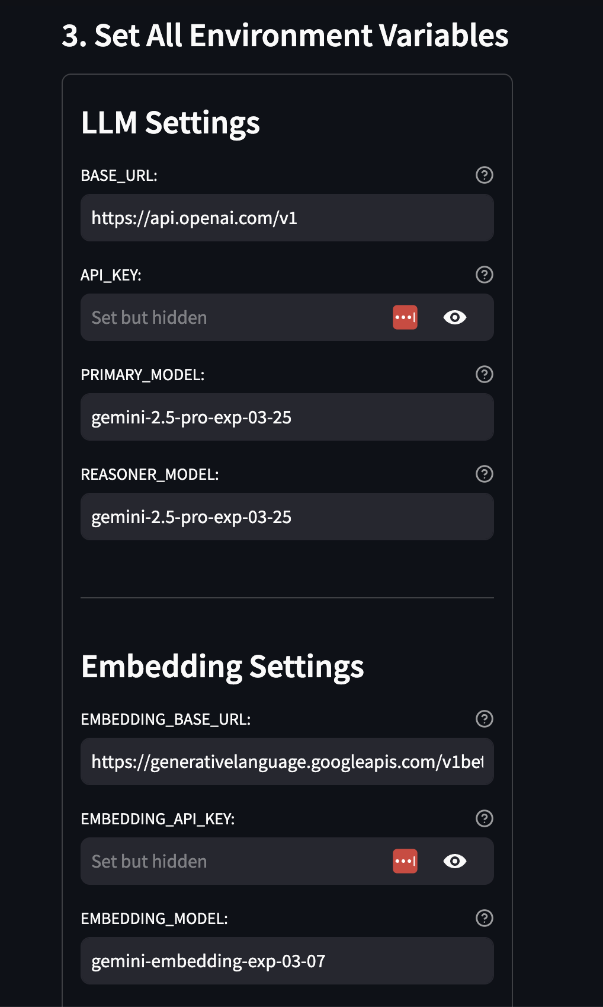The height and width of the screenshot is (1007, 603).
Task: Click the 'LLM Settings' section heading
Action: point(171,123)
